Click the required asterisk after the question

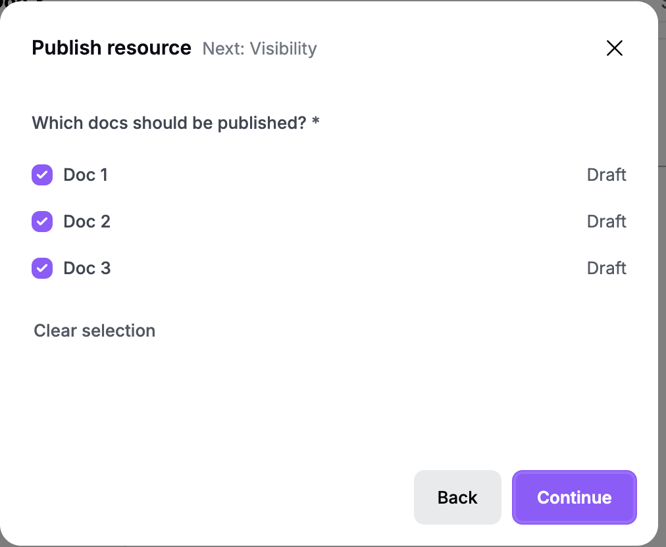pyautogui.click(x=316, y=122)
